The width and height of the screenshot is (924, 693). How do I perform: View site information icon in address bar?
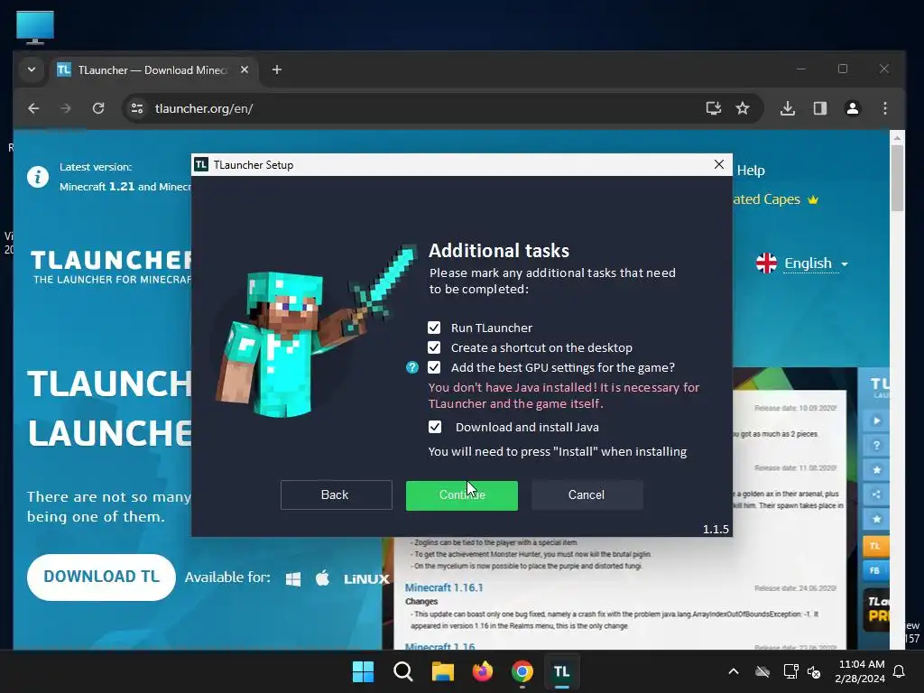tap(137, 108)
